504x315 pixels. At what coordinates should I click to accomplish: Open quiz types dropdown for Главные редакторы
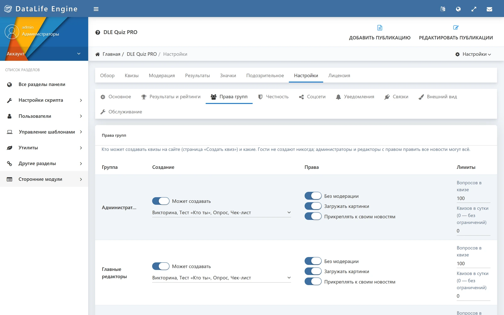pyautogui.click(x=221, y=278)
